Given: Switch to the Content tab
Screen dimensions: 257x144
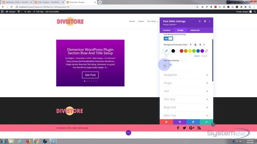Looking at the screenshot, I should pos(167,30).
